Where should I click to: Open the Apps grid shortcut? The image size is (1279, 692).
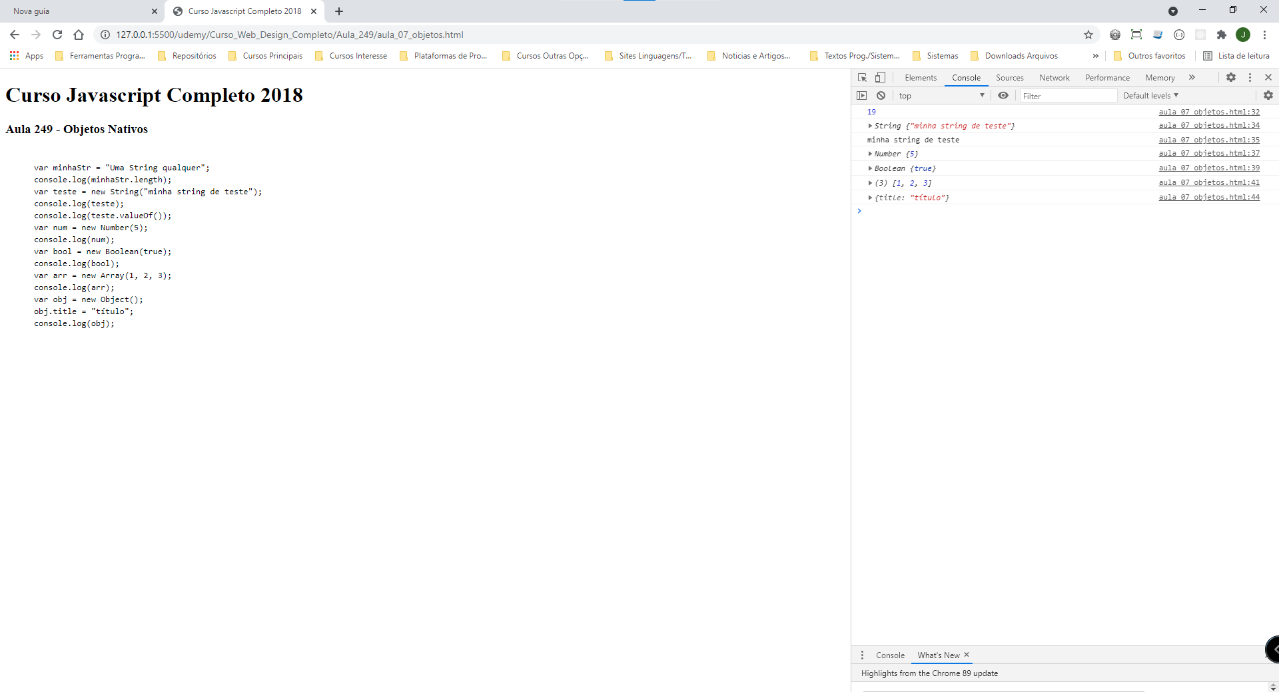point(26,56)
